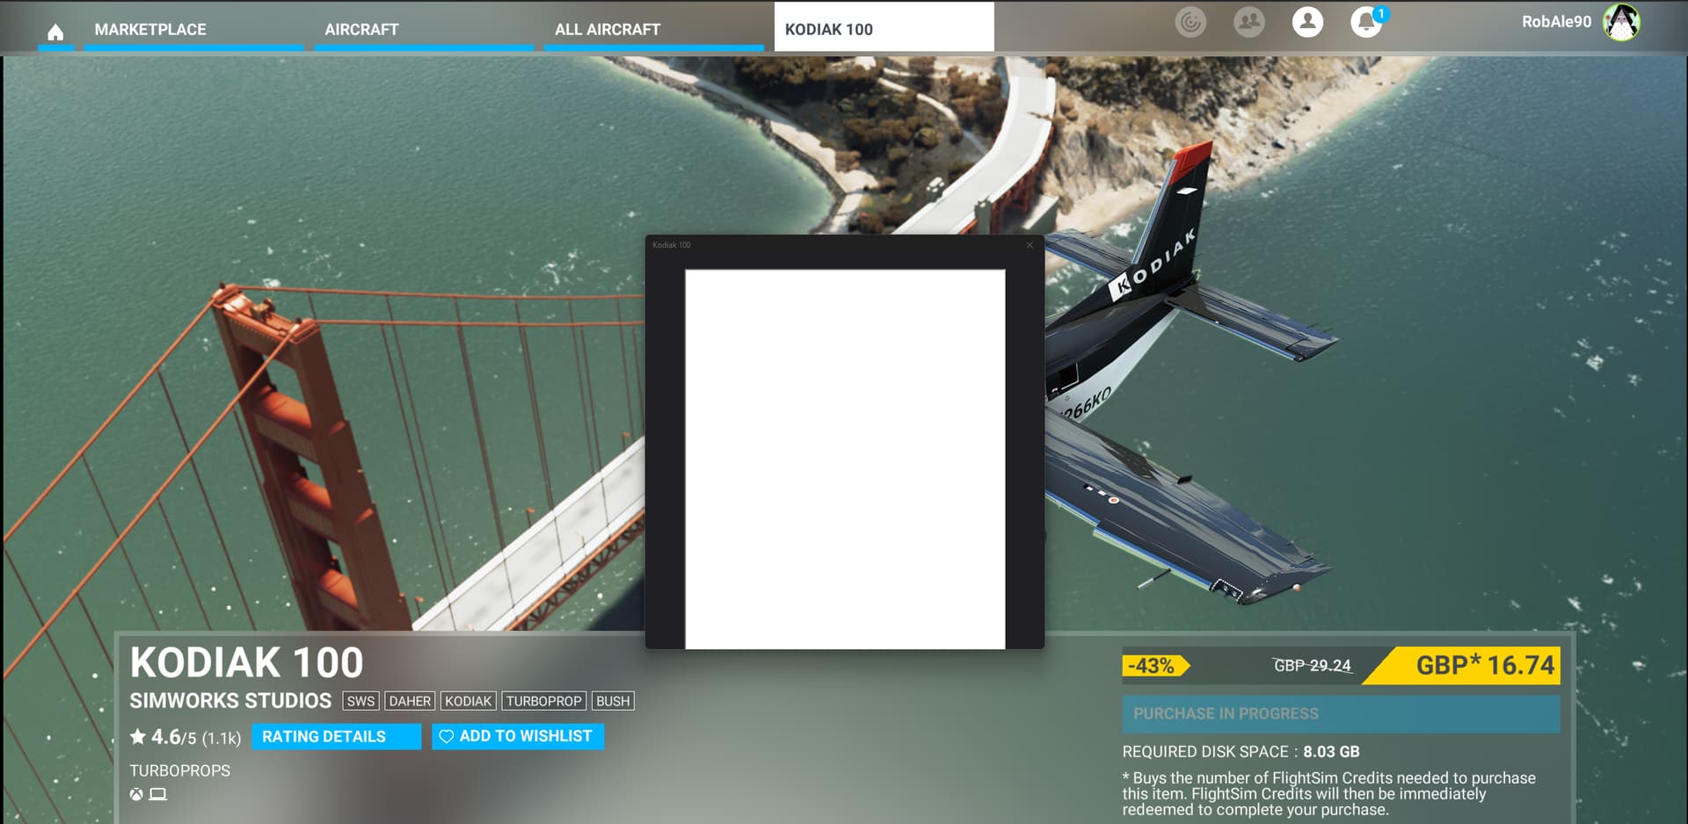Click the GBP* 16.74 price
The height and width of the screenshot is (824, 1688).
(x=1484, y=665)
